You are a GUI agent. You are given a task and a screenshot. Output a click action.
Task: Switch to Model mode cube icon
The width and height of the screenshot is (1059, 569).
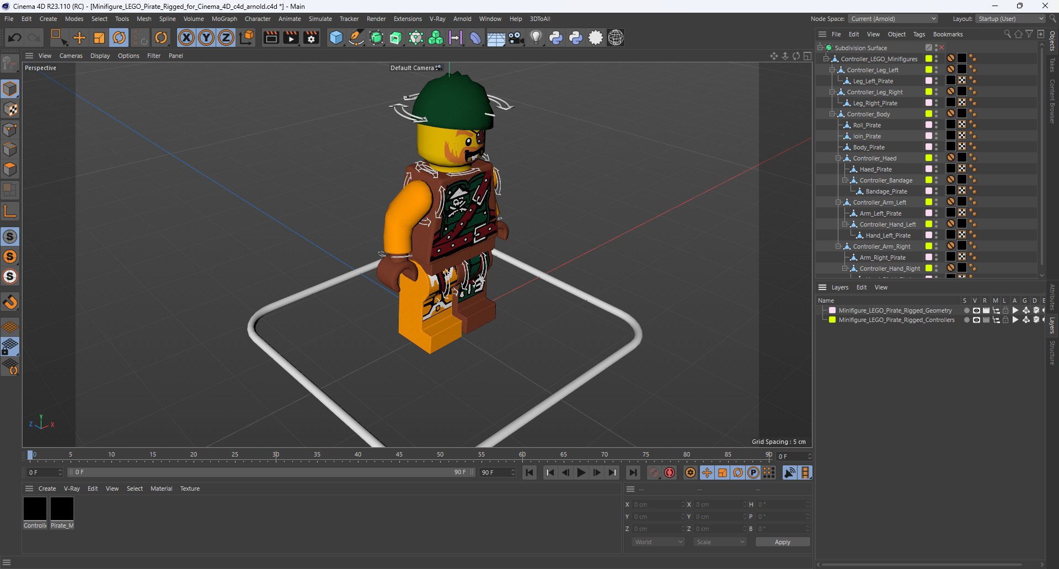point(10,89)
